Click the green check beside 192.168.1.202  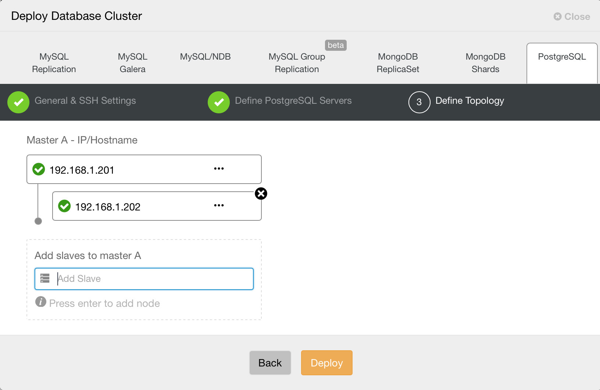pos(64,206)
